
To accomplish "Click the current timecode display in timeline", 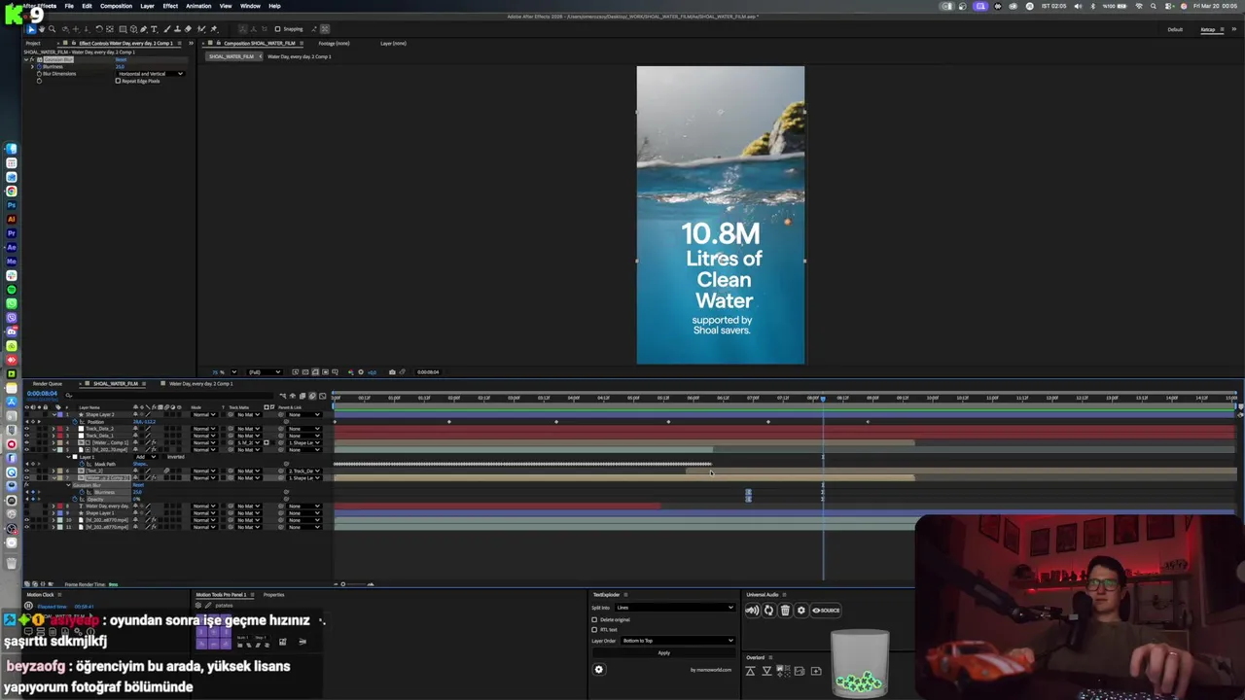I will [x=42, y=393].
